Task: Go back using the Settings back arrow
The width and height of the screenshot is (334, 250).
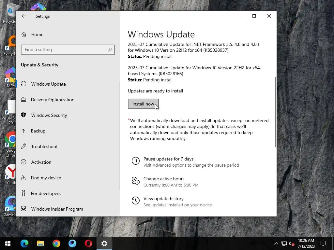Action: [x=23, y=16]
